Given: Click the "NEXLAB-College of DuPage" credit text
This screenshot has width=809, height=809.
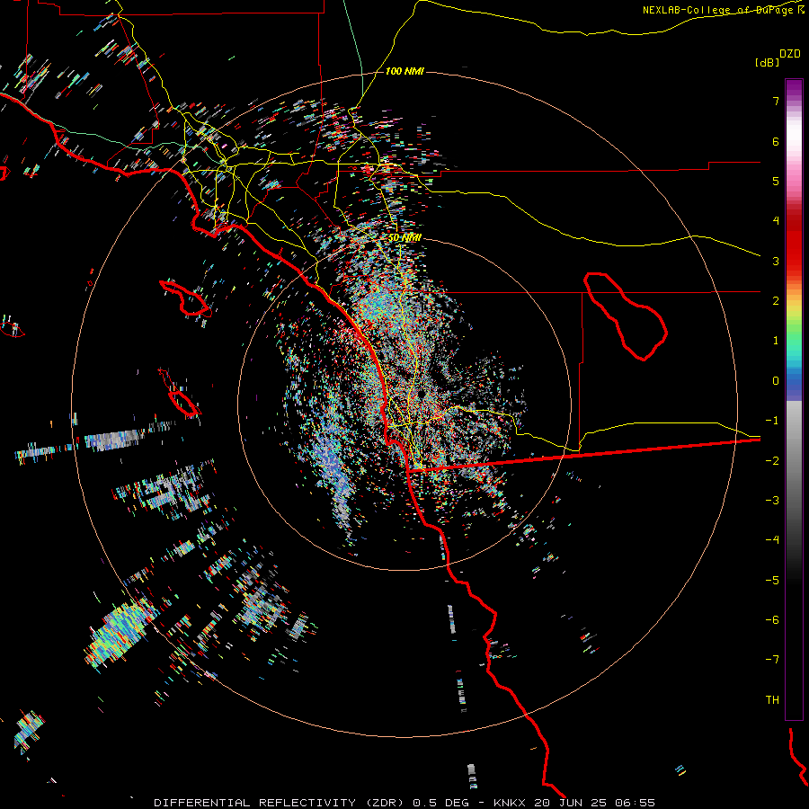Looking at the screenshot, I should (720, 10).
